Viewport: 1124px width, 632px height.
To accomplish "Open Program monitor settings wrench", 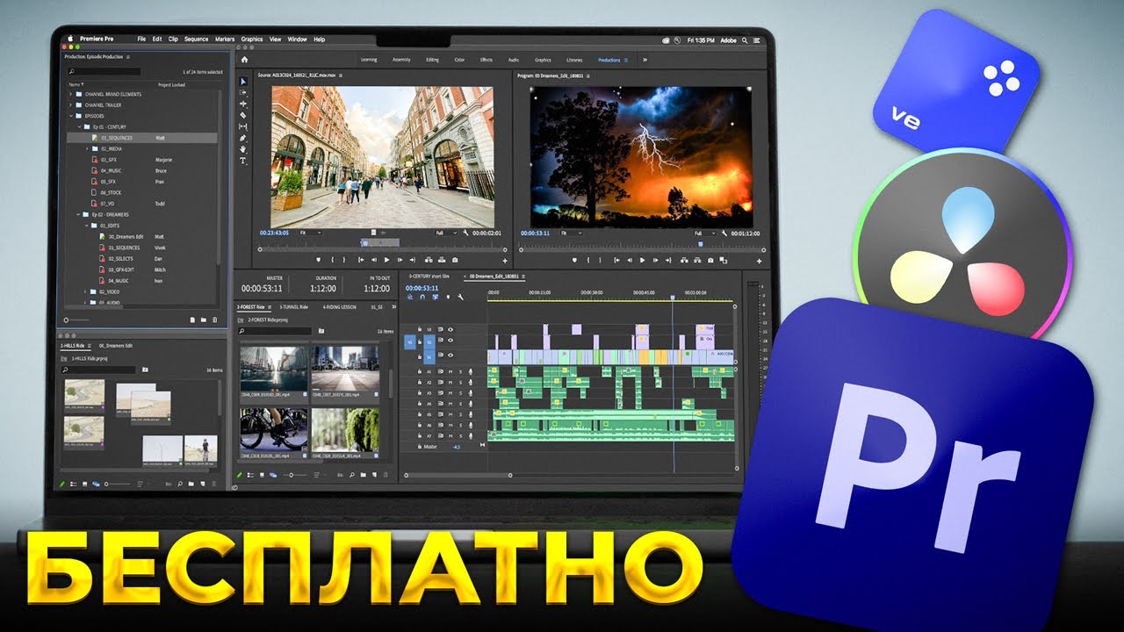I will [724, 233].
